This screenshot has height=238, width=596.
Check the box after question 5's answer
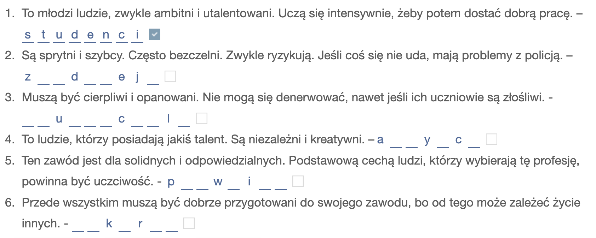(x=298, y=181)
